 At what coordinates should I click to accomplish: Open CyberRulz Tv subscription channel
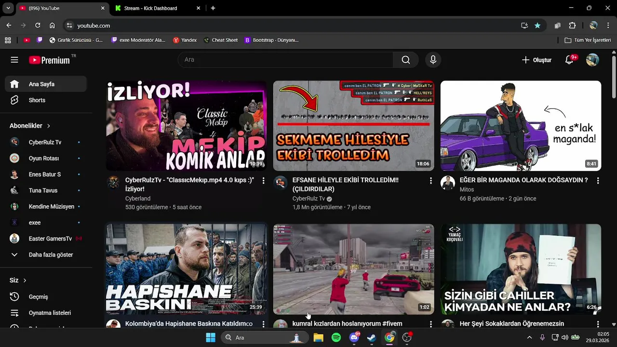click(x=46, y=142)
